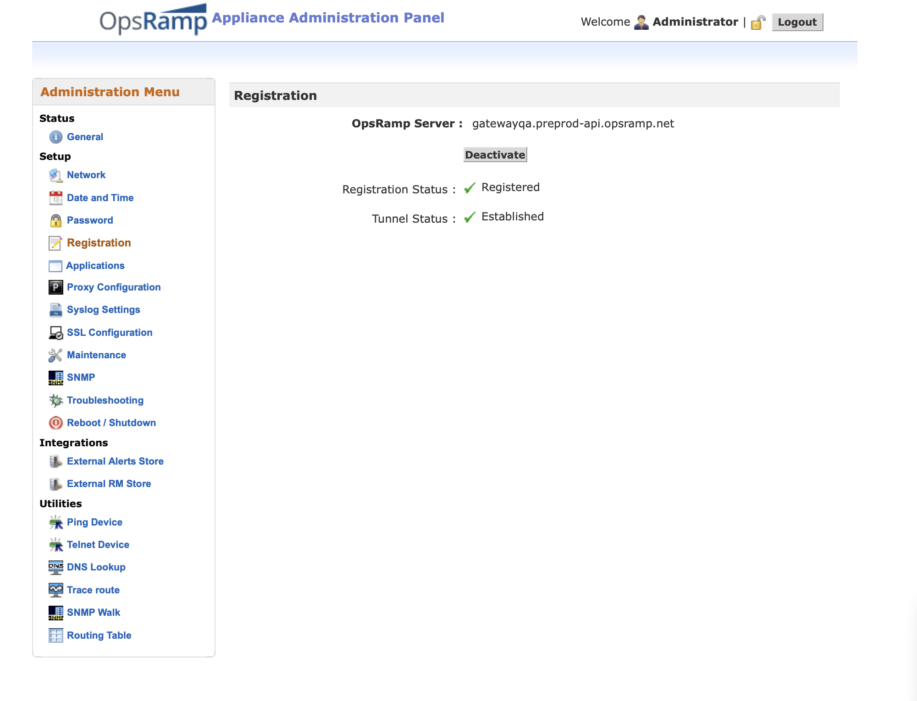Viewport: 917px width, 701px height.
Task: Open the Routing Table link
Action: (x=99, y=635)
